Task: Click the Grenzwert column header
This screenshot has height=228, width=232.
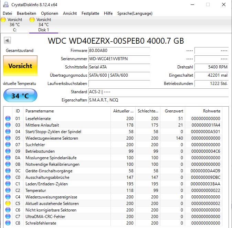Action: pyautogui.click(x=173, y=111)
